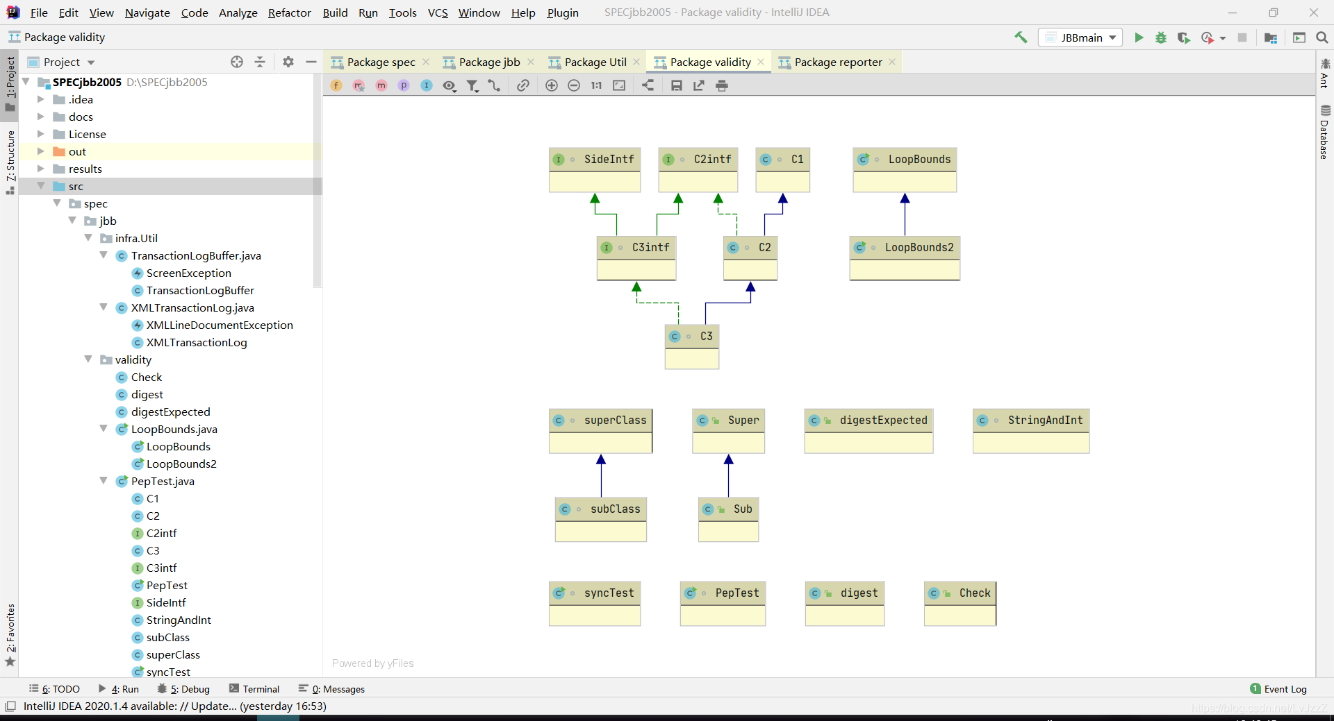
Task: Toggle Inner Classes display in diagram toolbar
Action: [427, 85]
